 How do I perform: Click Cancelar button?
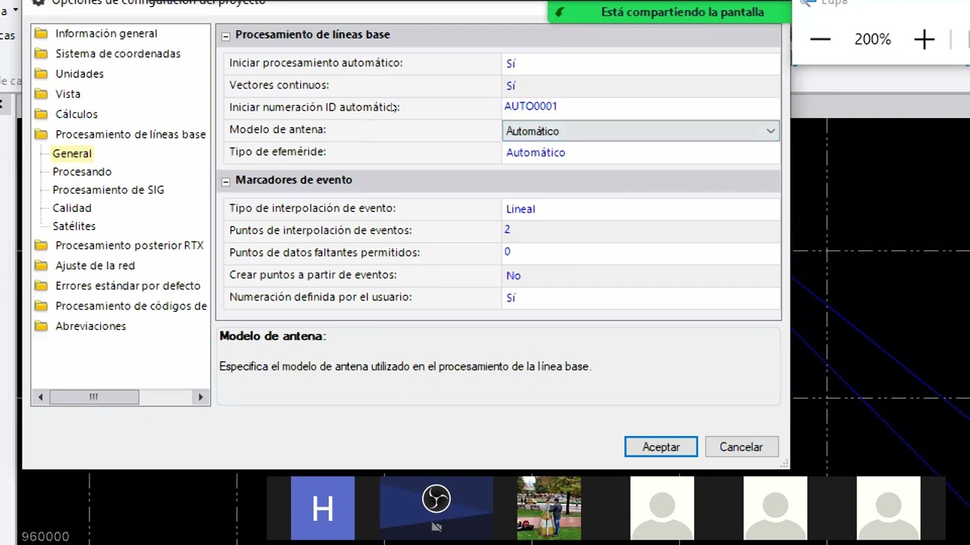click(x=741, y=447)
